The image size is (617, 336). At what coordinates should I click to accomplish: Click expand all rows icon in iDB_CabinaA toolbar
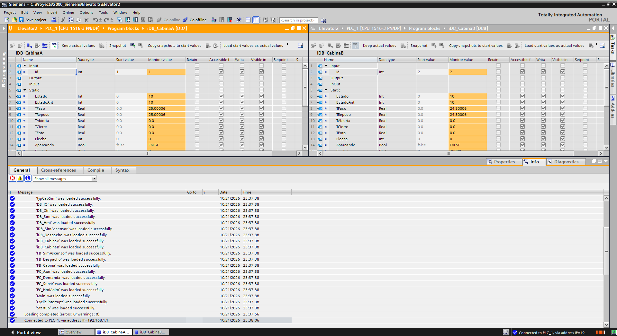tap(45, 46)
